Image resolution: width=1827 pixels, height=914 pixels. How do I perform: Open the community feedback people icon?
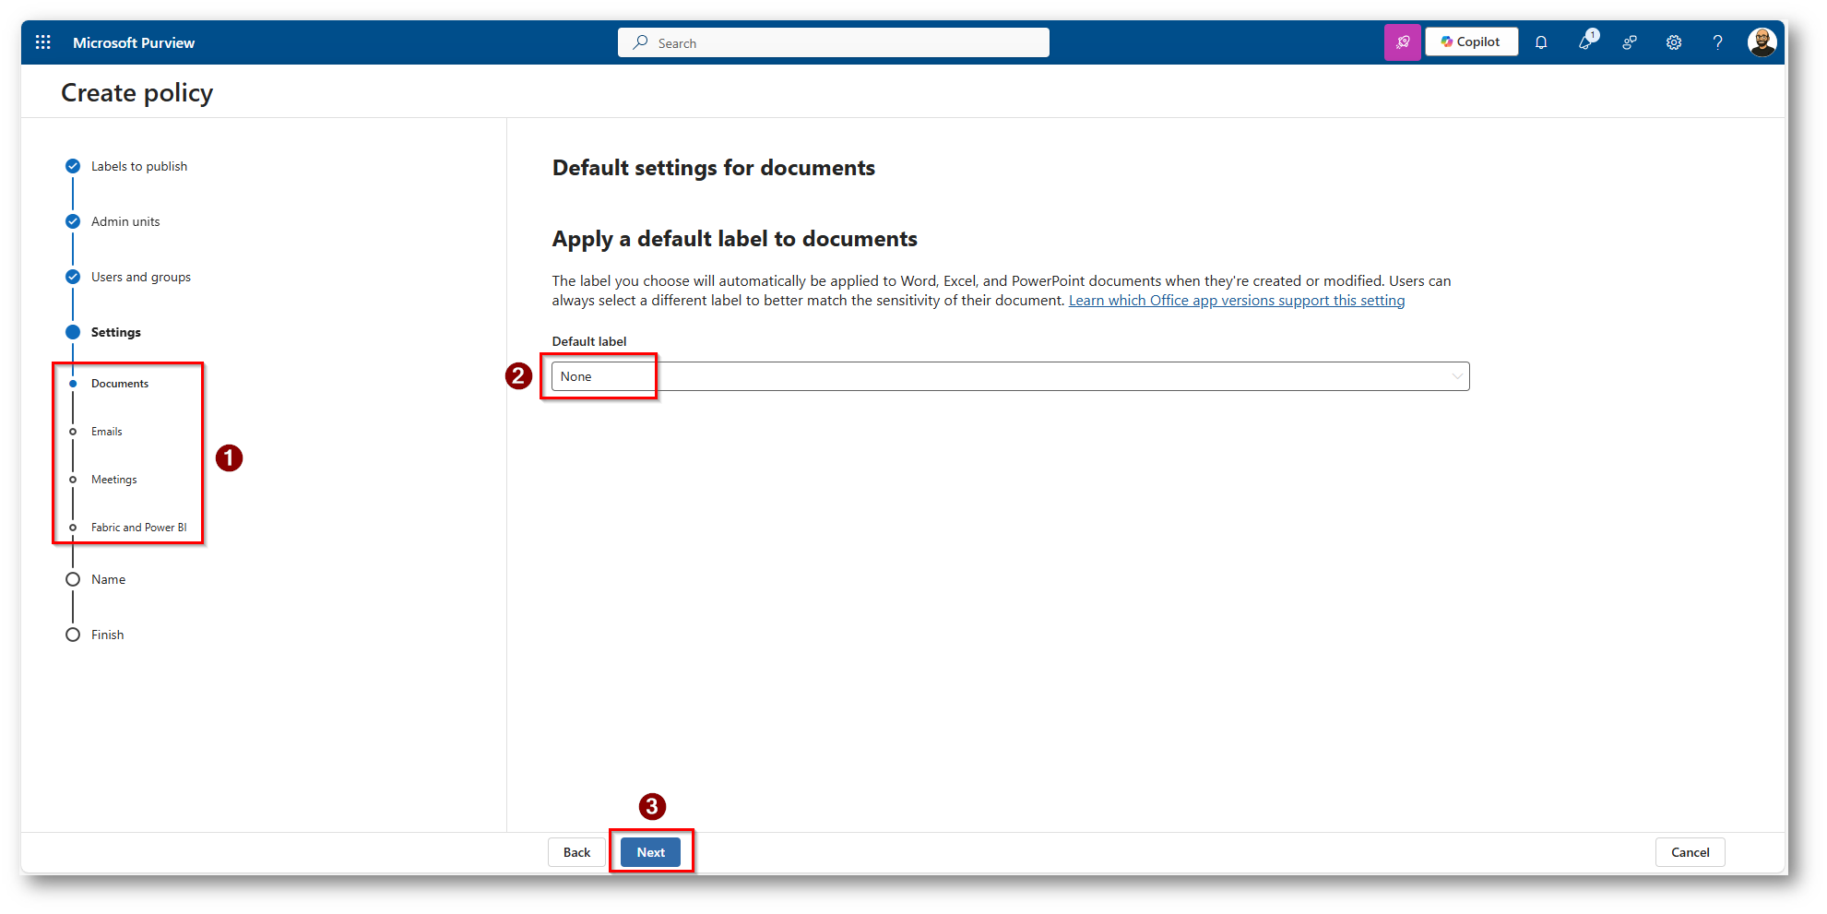click(1630, 42)
